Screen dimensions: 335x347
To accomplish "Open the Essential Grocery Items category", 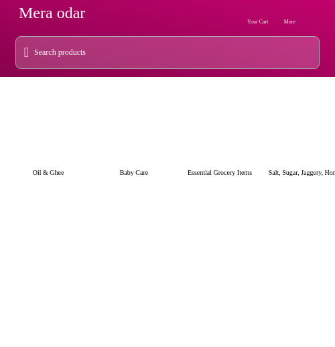I will (220, 173).
